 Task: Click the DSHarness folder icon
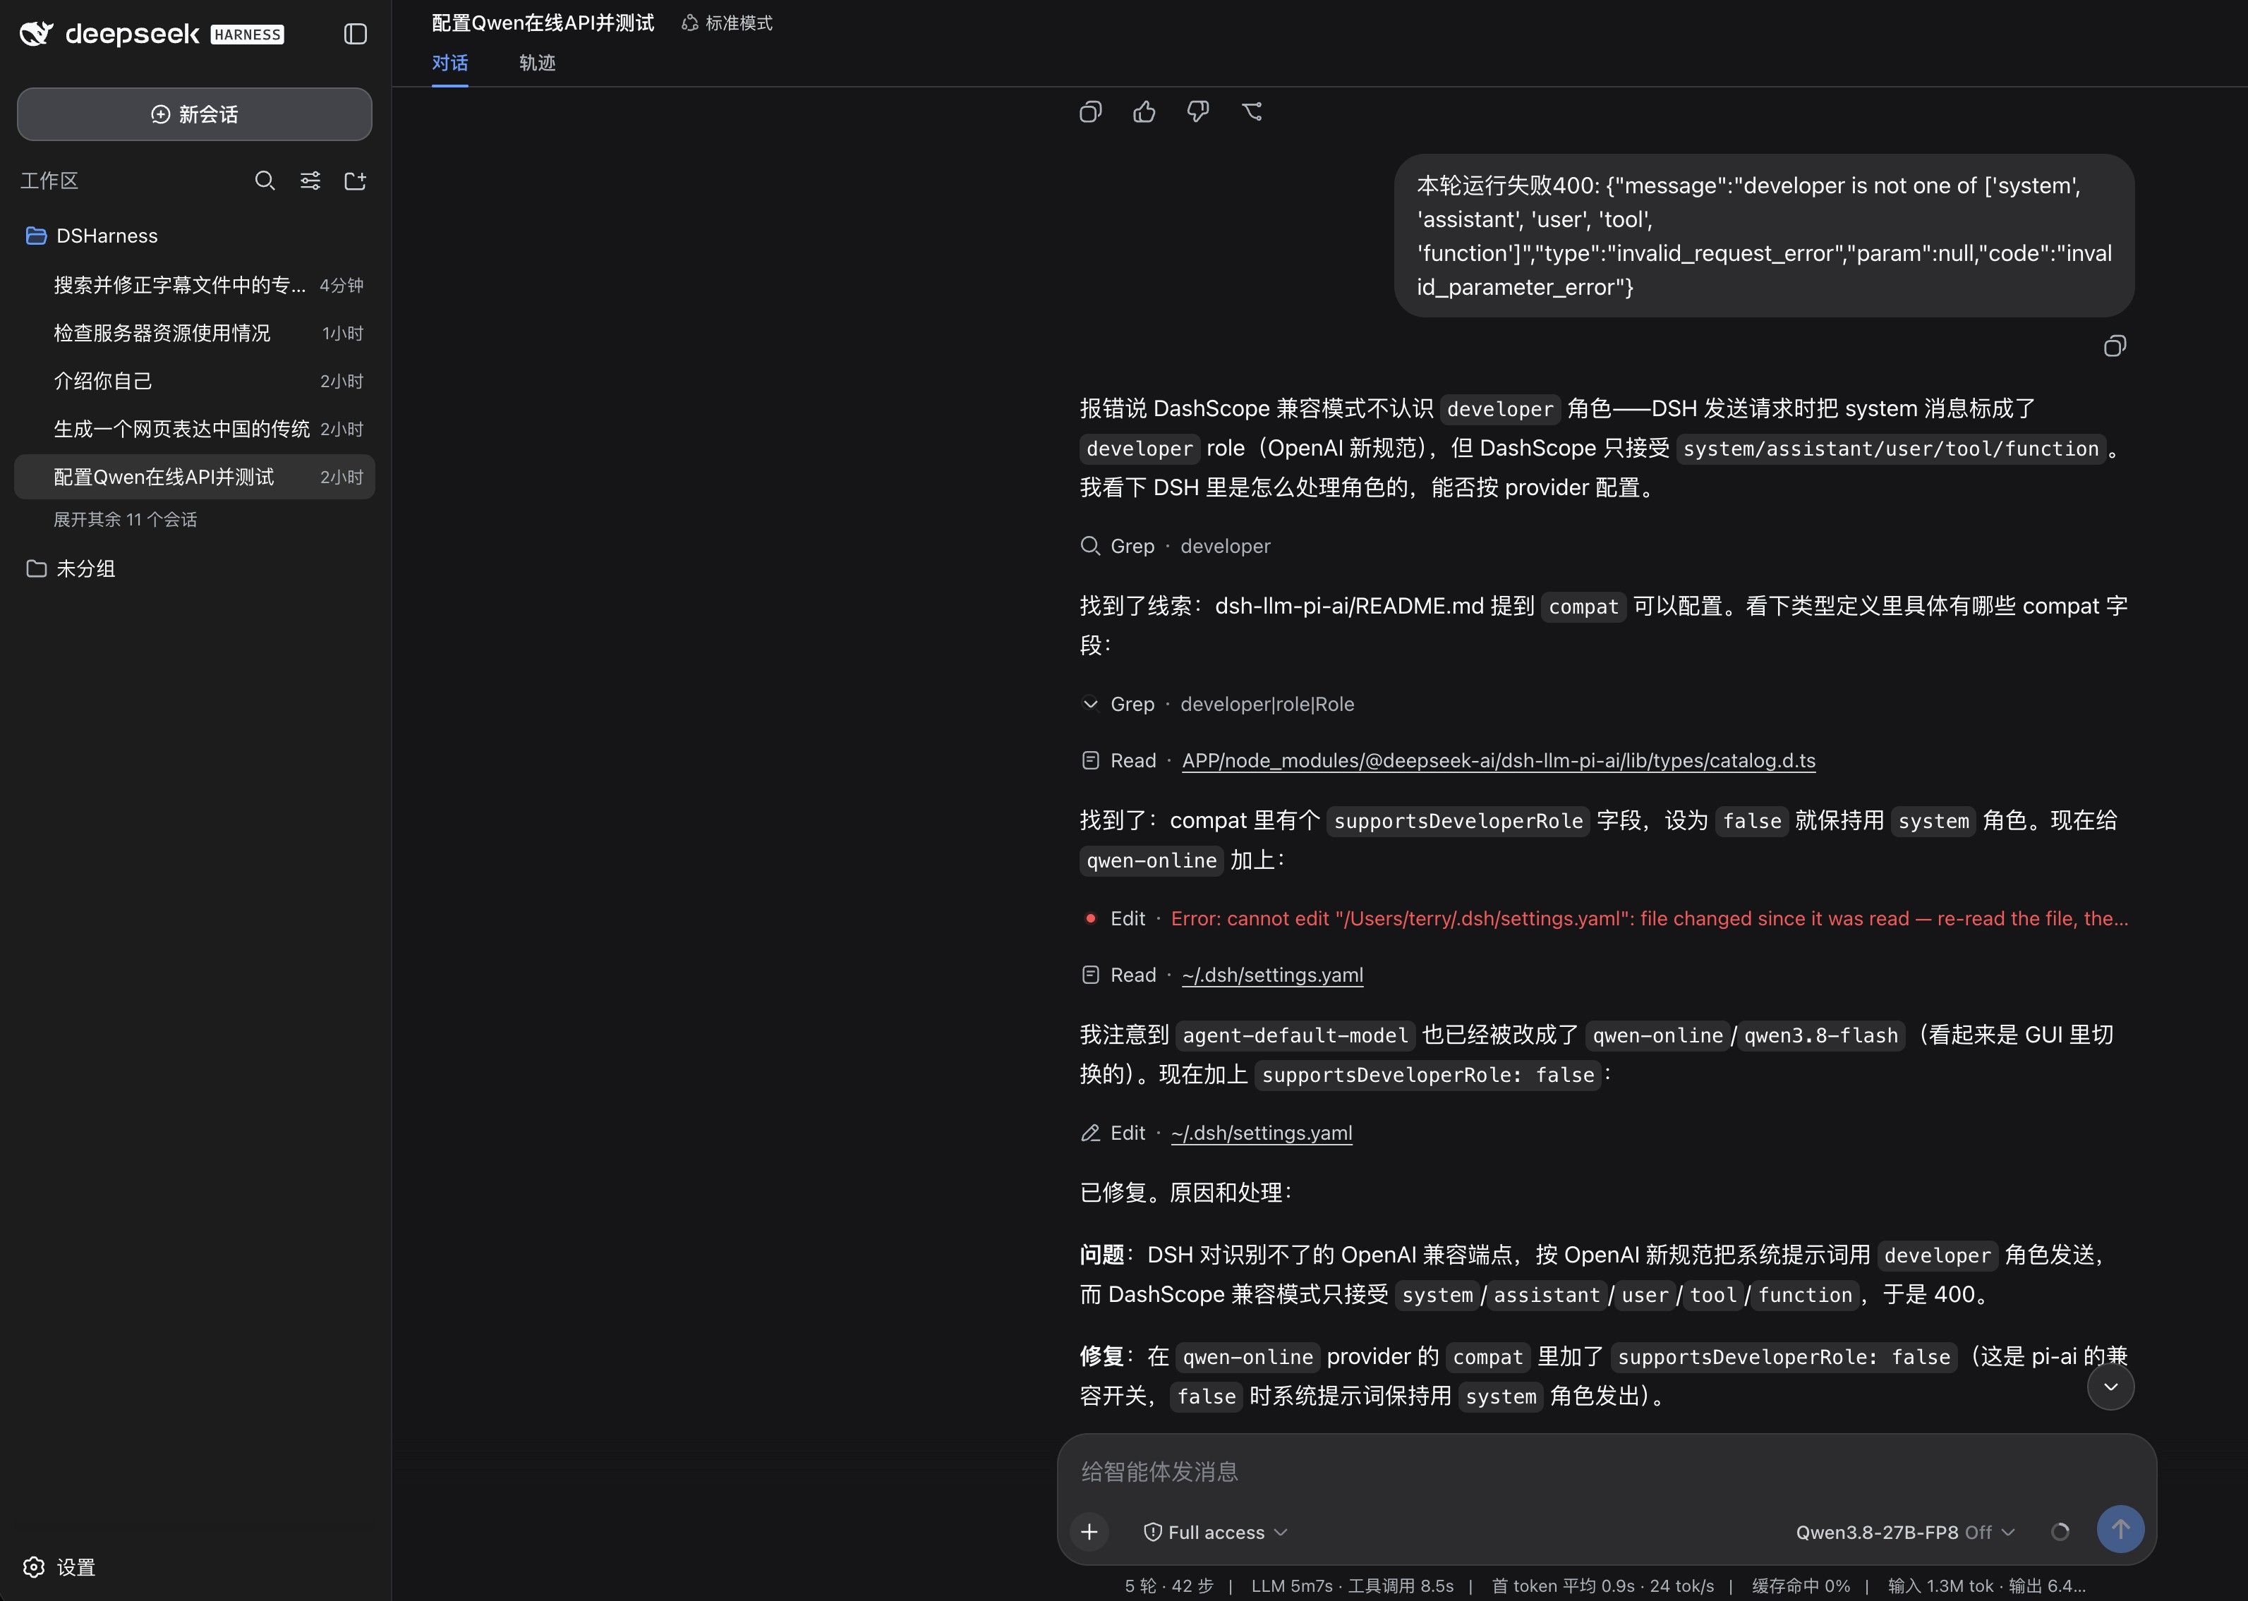tap(37, 236)
